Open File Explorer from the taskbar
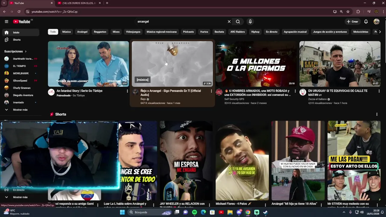Image resolution: width=386 pixels, height=217 pixels. [x=230, y=212]
